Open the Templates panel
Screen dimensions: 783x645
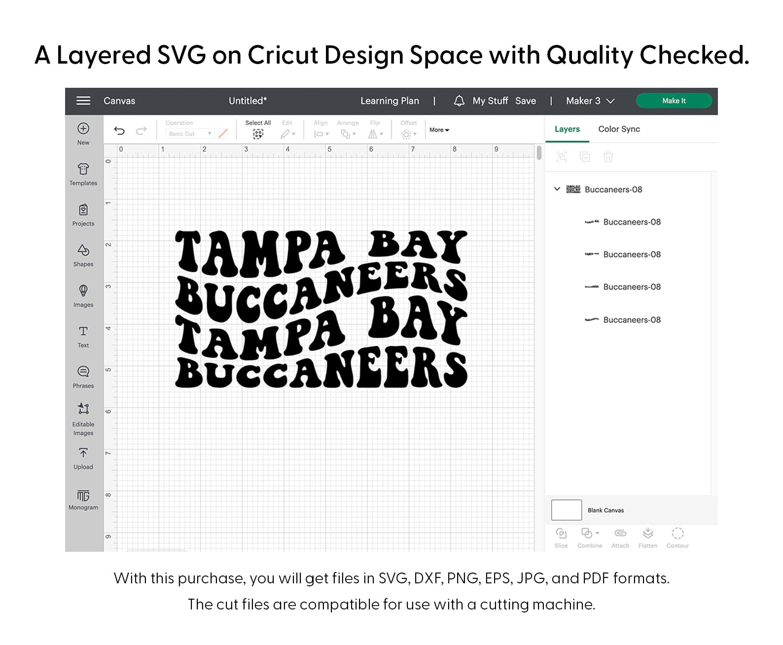point(83,174)
